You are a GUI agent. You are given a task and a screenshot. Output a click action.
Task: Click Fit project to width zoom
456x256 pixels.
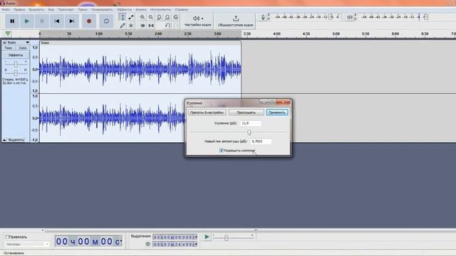(167, 17)
